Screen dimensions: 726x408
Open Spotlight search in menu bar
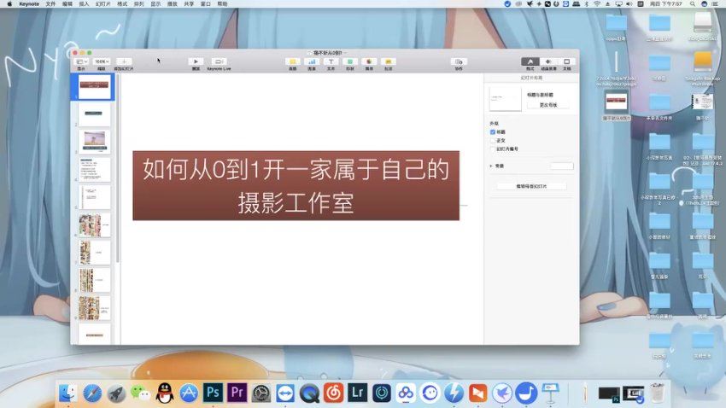692,3
